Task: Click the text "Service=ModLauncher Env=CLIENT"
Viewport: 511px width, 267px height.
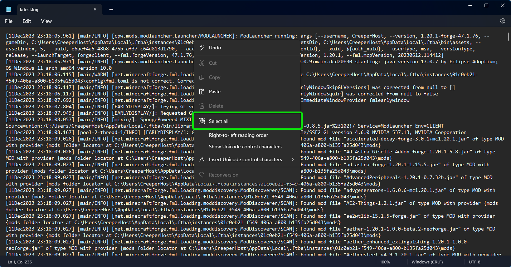Action: (x=401, y=126)
